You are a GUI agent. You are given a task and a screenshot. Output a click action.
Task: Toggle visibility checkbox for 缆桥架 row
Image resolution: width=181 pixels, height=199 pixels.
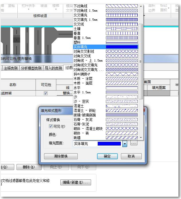pyautogui.click(x=46, y=93)
